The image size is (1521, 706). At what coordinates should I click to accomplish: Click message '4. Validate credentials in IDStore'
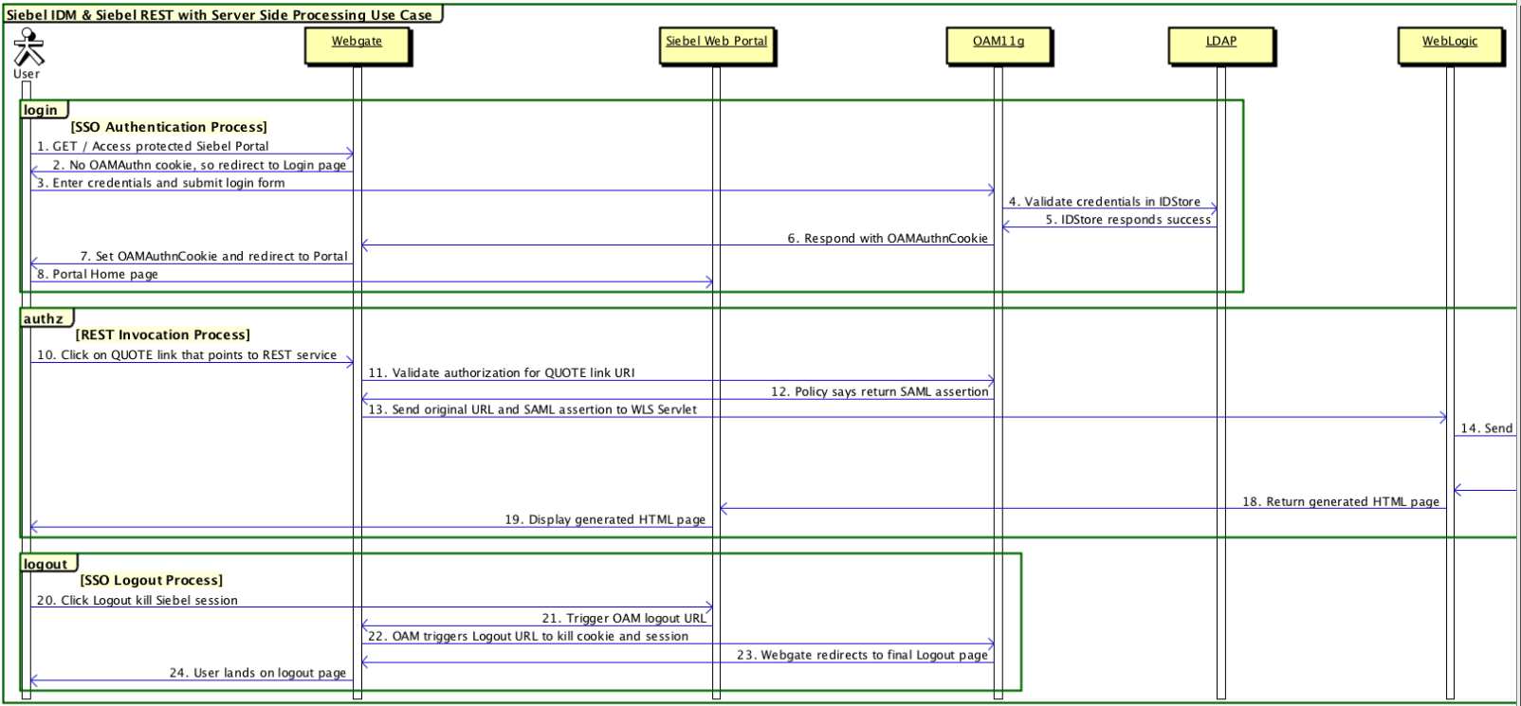coord(1105,202)
